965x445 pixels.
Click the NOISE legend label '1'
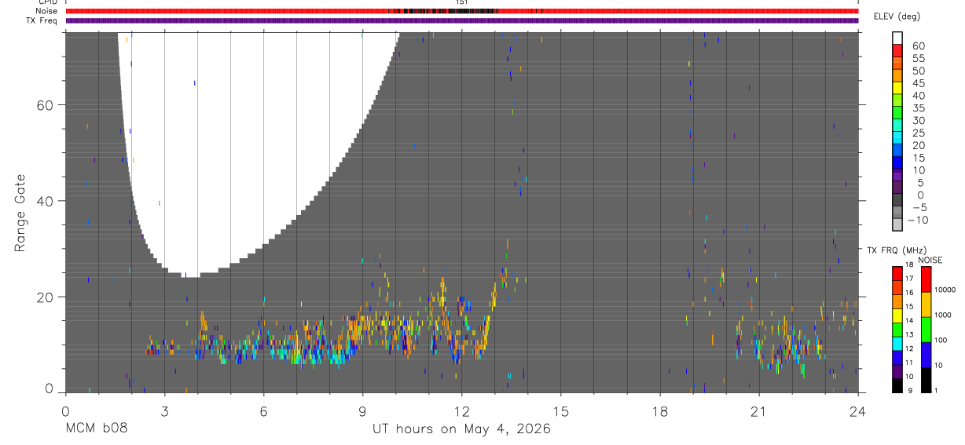click(x=935, y=390)
